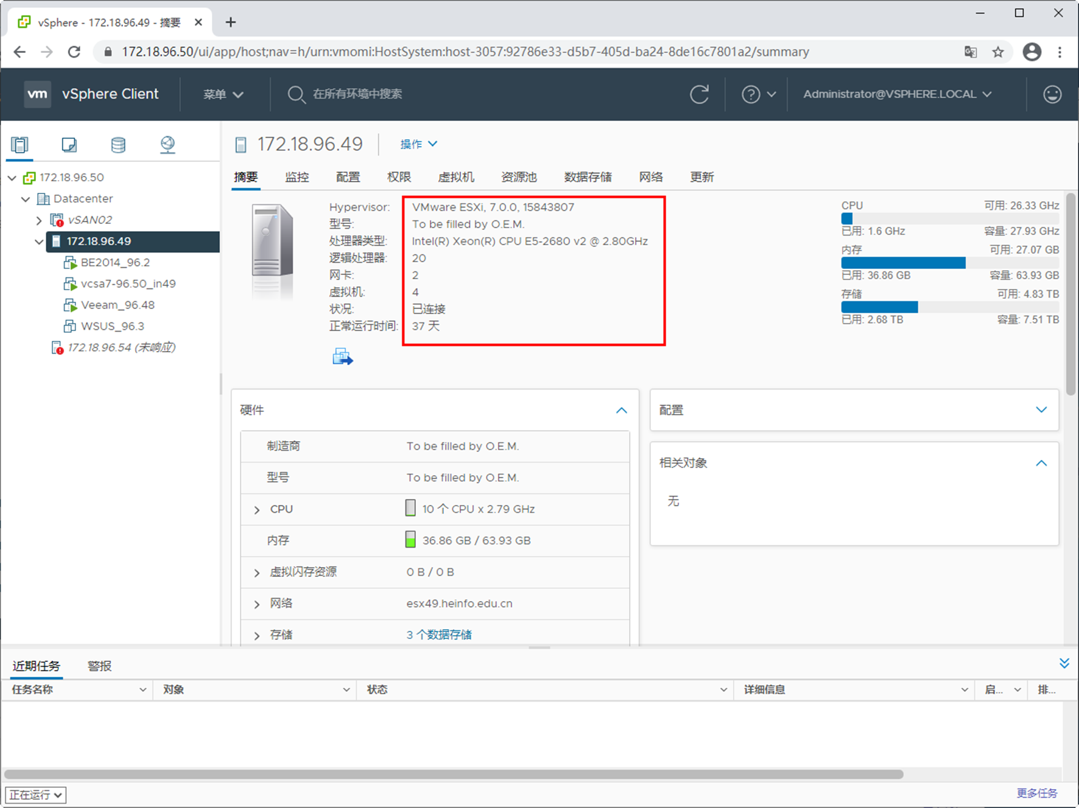Reload the browser page

point(74,52)
